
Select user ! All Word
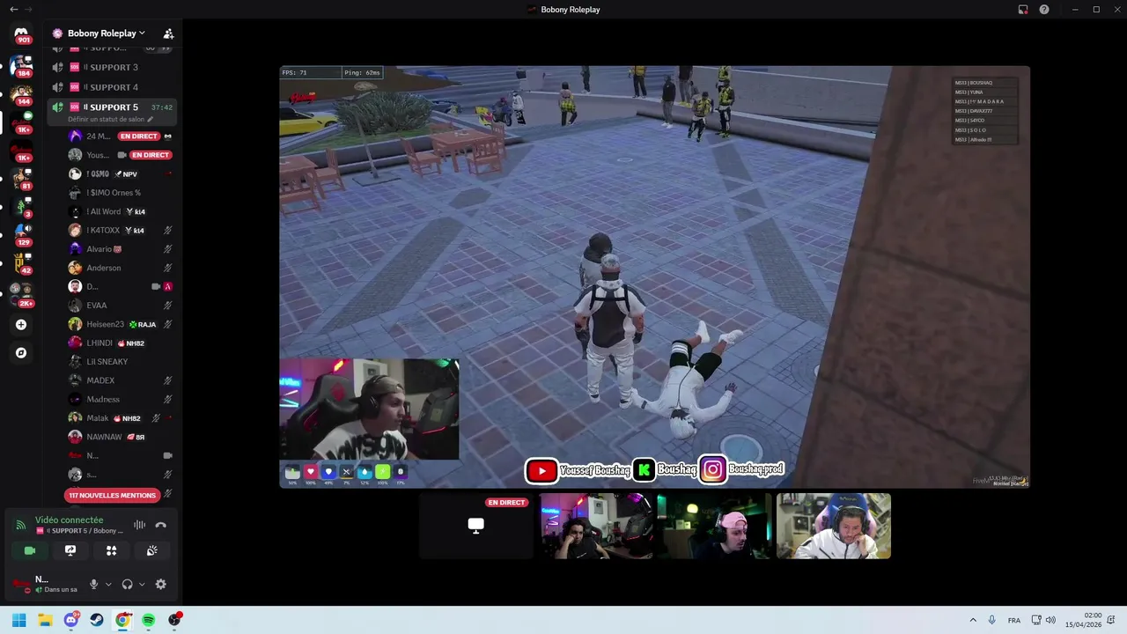[x=121, y=211]
